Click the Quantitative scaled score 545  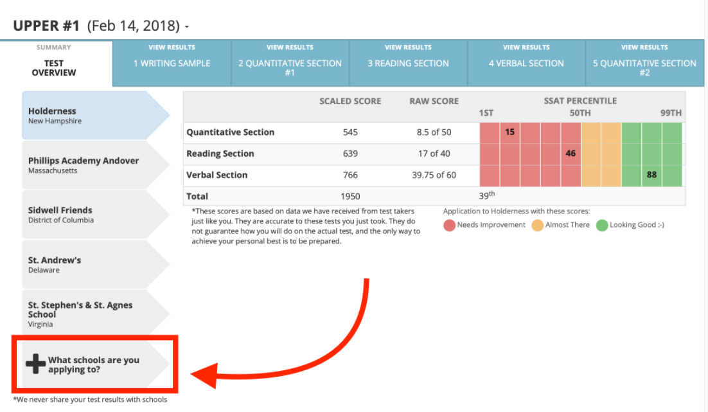click(350, 132)
